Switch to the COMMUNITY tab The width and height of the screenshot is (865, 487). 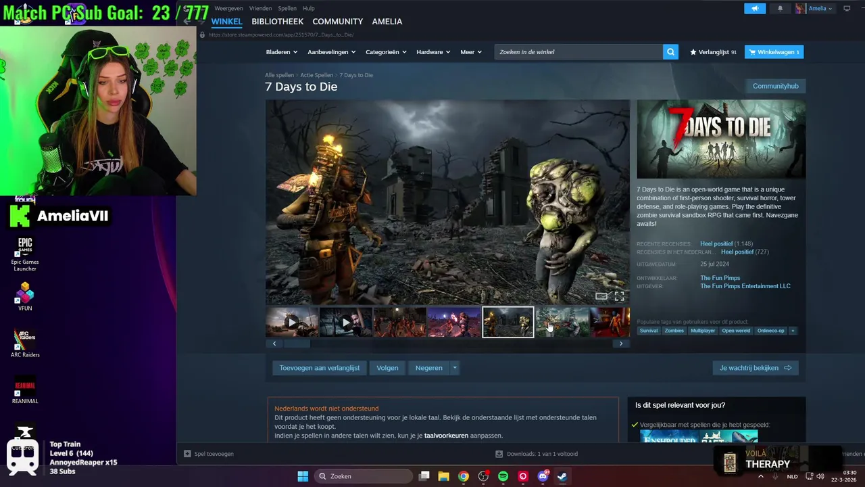click(x=338, y=22)
